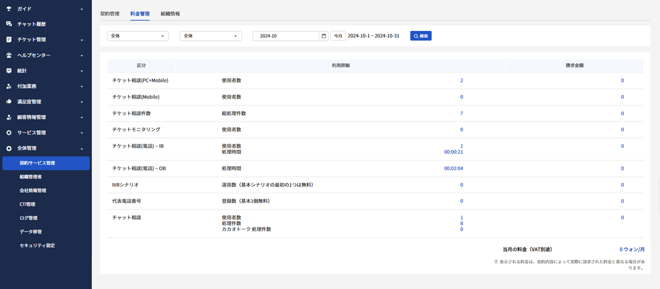Expand the 顧客情報管理 menu chevron

[x=82, y=117]
